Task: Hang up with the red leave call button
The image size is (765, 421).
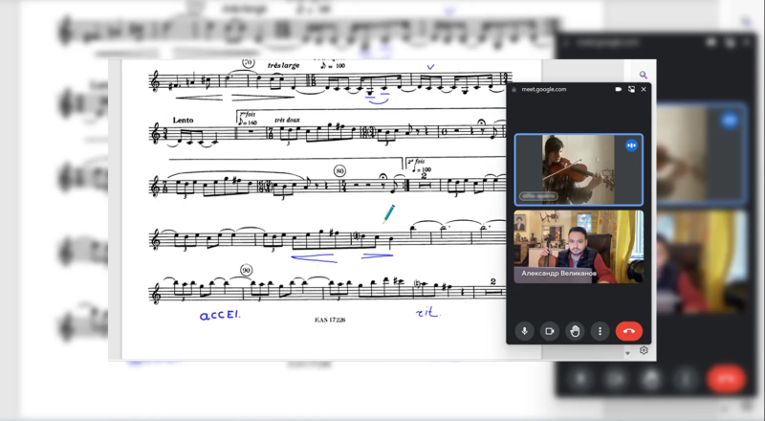Action: pyautogui.click(x=629, y=331)
